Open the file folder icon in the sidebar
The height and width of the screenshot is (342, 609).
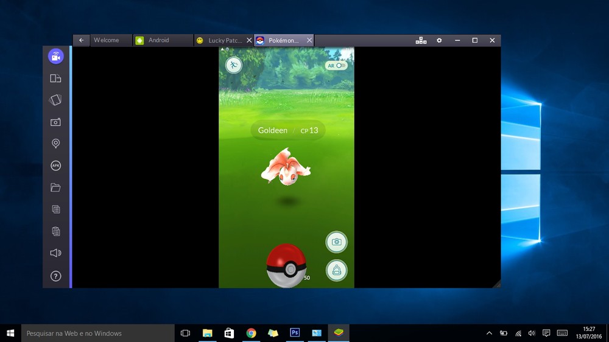55,187
